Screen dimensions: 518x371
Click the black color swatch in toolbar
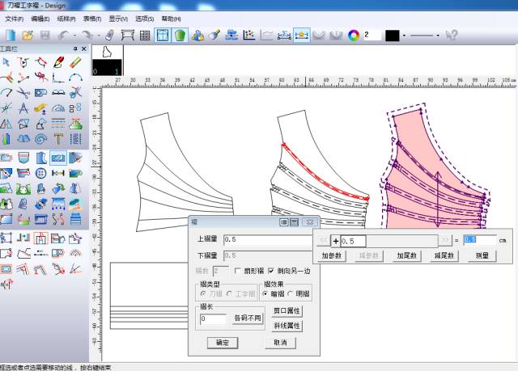[393, 36]
